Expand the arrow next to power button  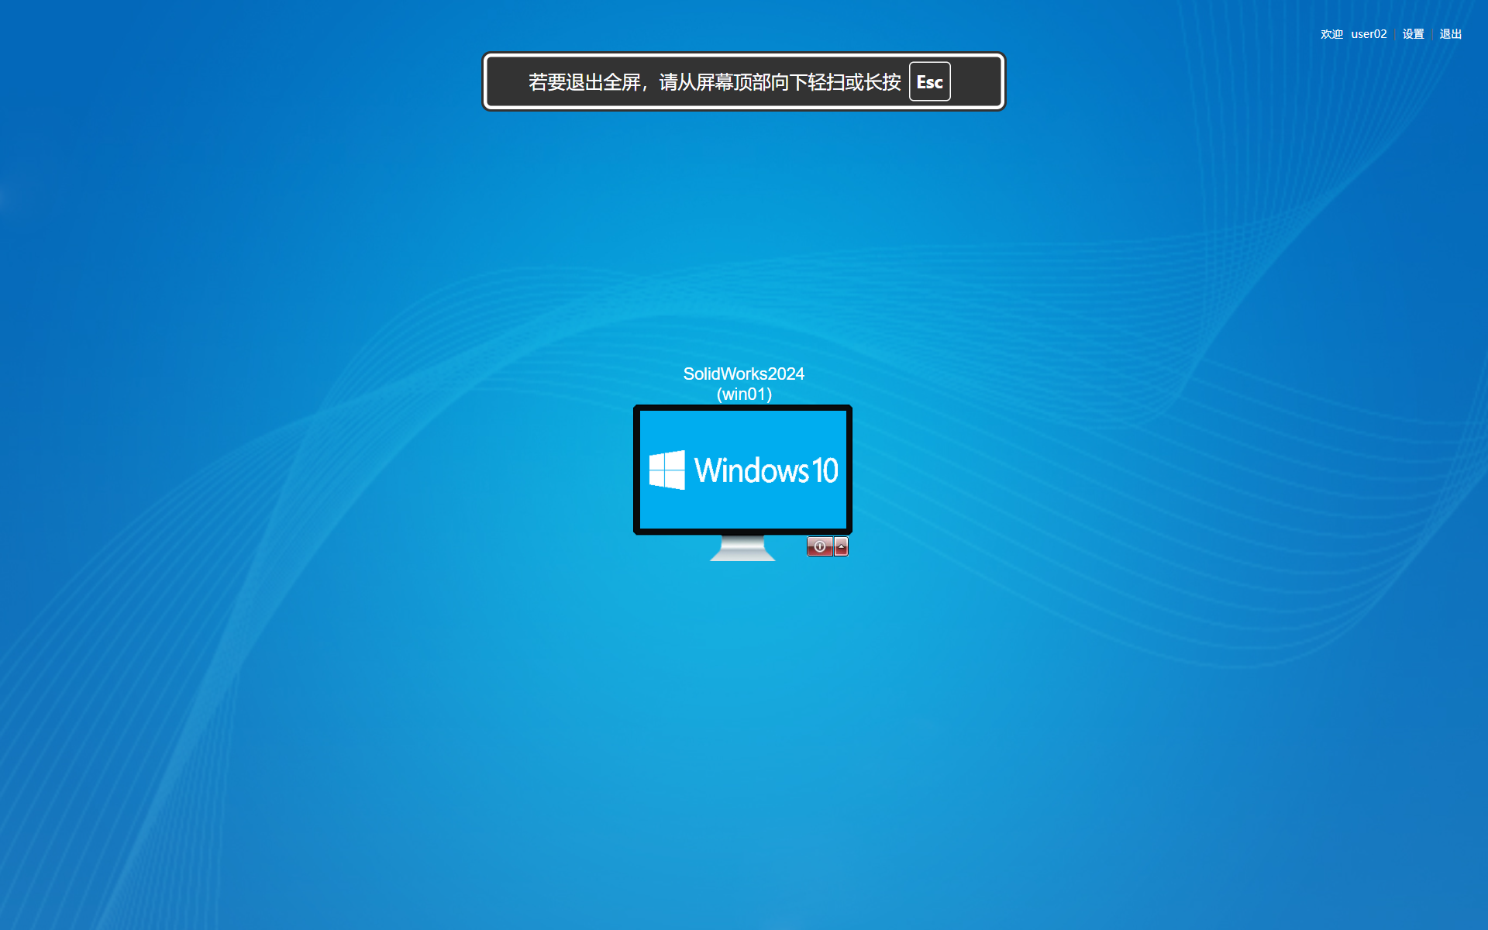tap(842, 546)
